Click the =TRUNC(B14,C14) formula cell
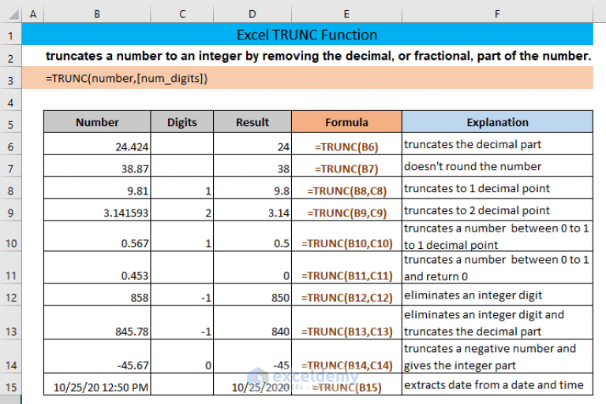 346,356
